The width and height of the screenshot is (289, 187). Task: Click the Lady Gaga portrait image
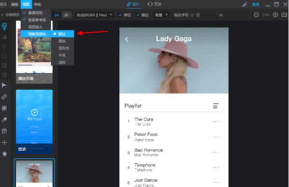(174, 60)
